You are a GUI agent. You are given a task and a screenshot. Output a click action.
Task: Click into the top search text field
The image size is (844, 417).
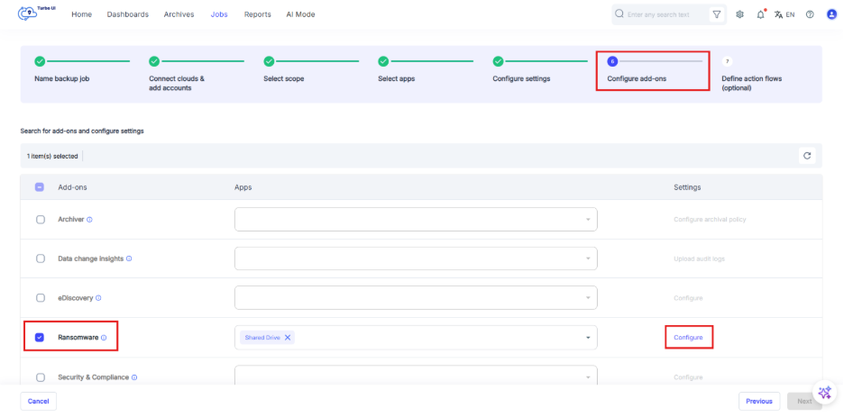[663, 14]
